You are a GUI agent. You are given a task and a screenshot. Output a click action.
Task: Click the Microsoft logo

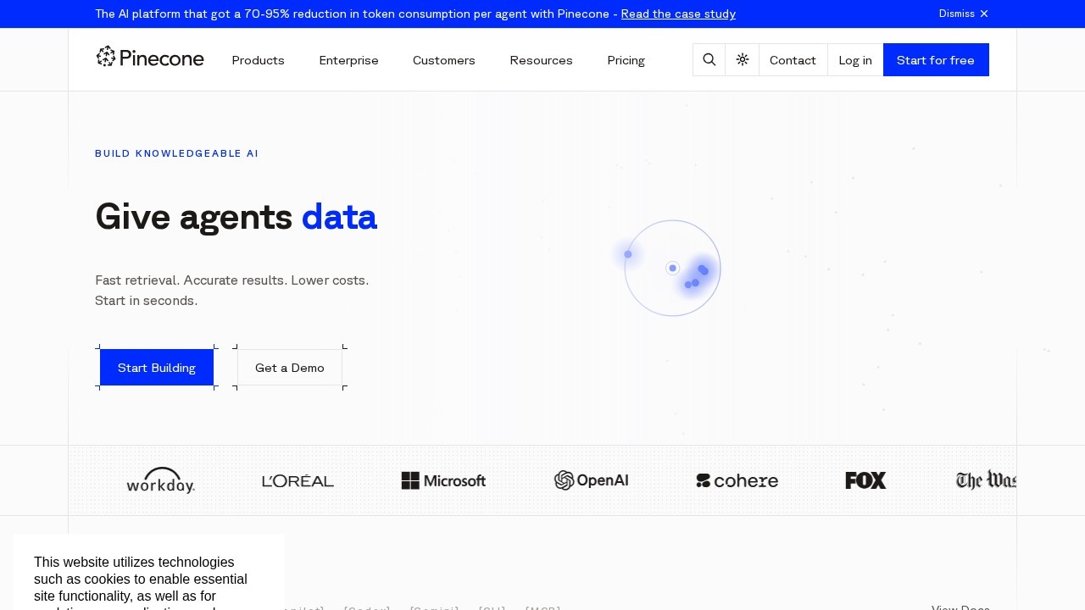[443, 480]
